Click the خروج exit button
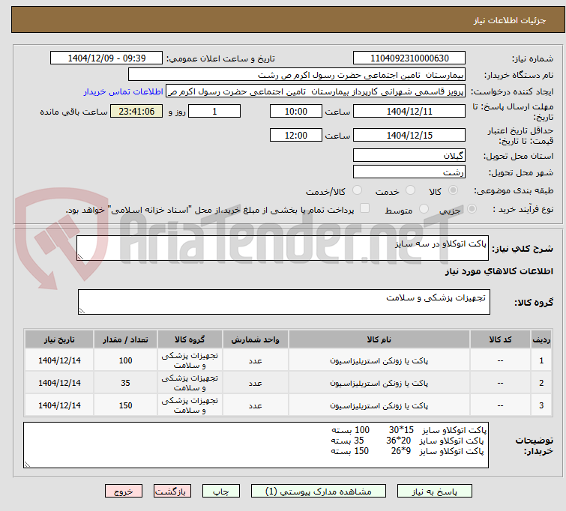566x511 pixels. pyautogui.click(x=124, y=492)
